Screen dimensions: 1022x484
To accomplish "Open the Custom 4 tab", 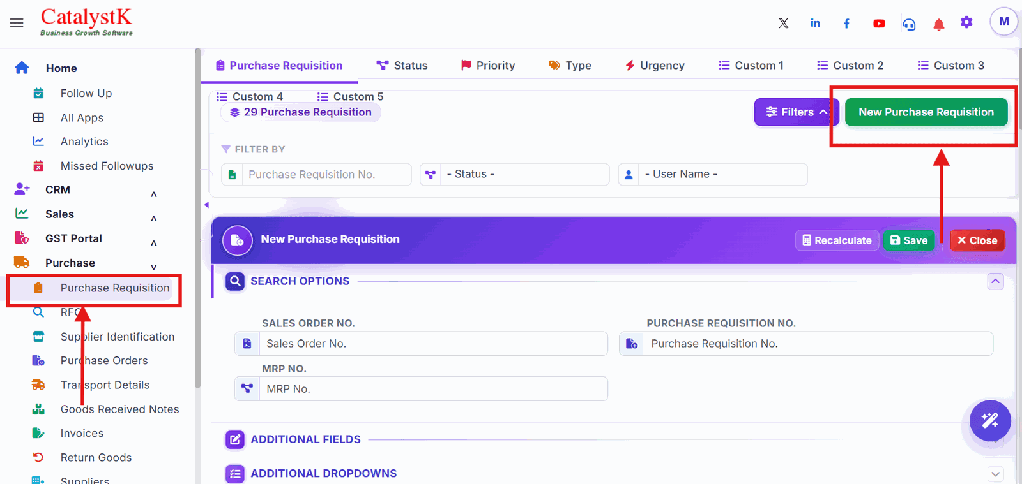I will coord(250,97).
